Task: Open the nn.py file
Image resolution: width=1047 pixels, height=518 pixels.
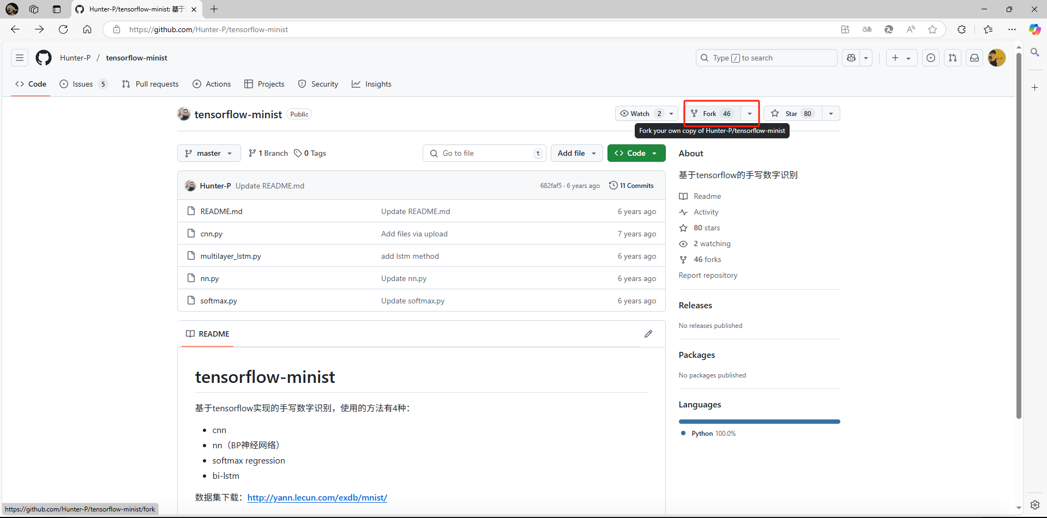Action: click(x=209, y=278)
